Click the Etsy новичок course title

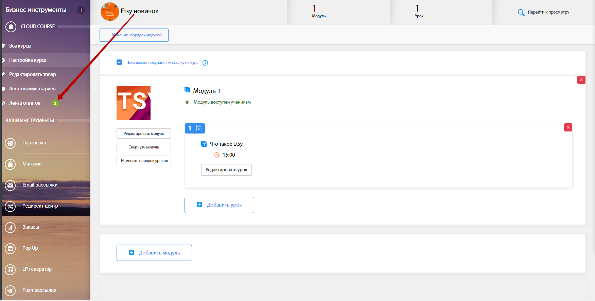tap(140, 11)
